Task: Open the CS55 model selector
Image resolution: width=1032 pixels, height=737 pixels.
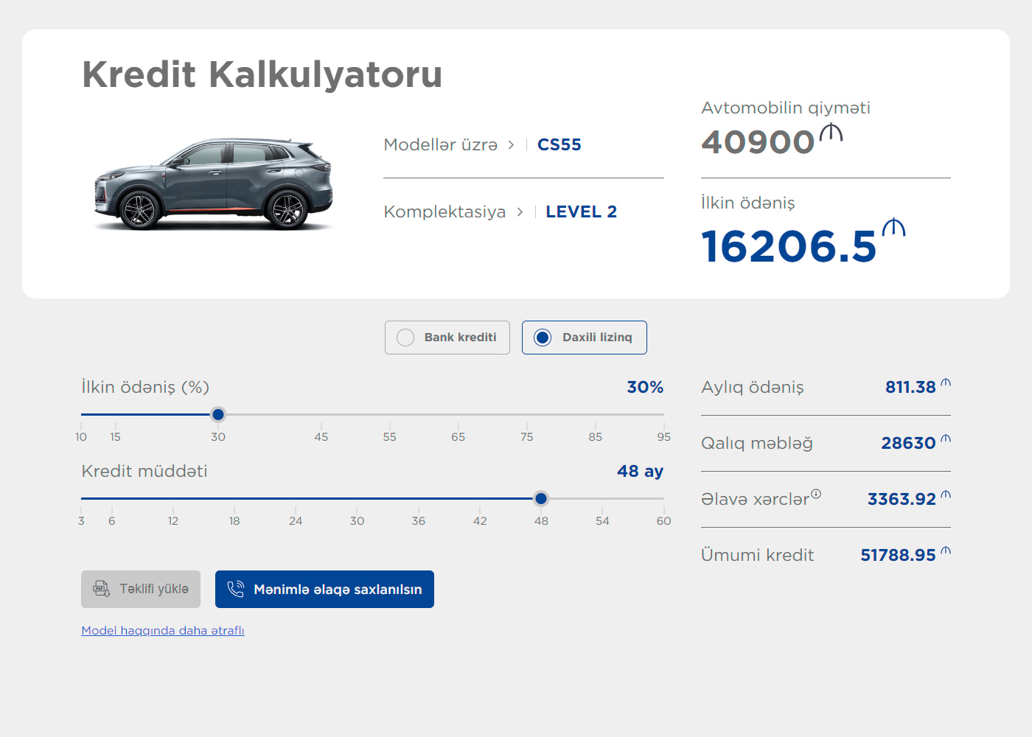Action: (559, 145)
